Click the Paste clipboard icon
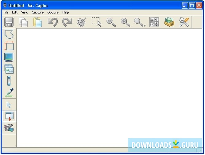This screenshot has width=205, height=155. coord(37,22)
